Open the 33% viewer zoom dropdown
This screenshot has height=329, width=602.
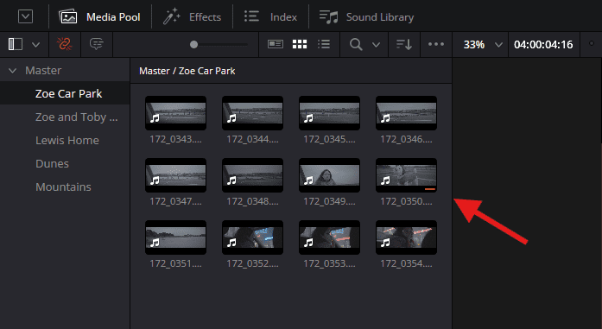(x=483, y=45)
